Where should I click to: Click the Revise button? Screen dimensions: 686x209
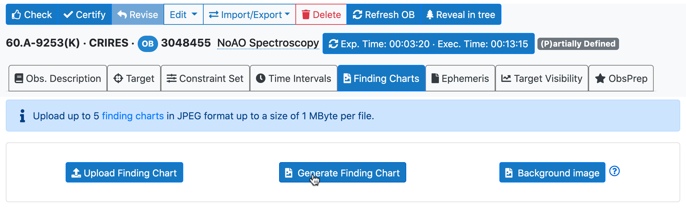[138, 15]
